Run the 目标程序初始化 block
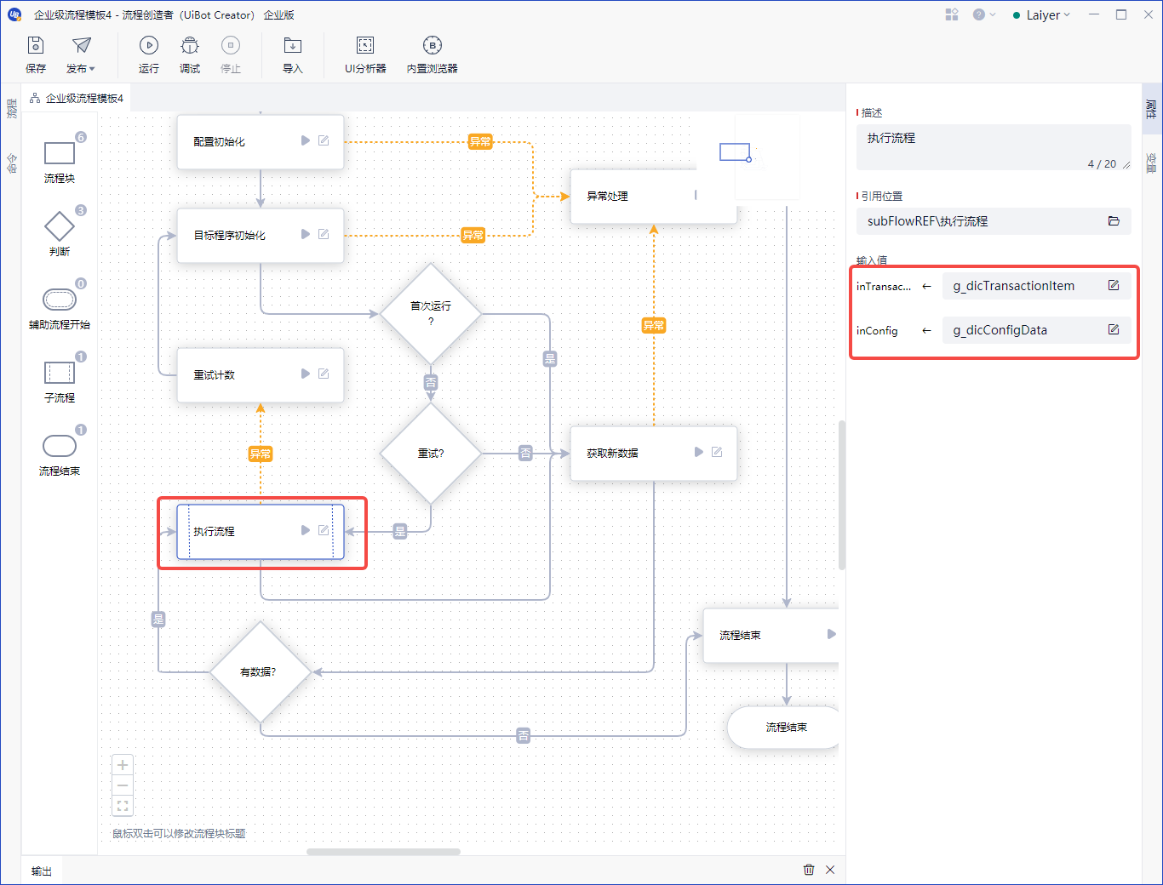 click(306, 234)
